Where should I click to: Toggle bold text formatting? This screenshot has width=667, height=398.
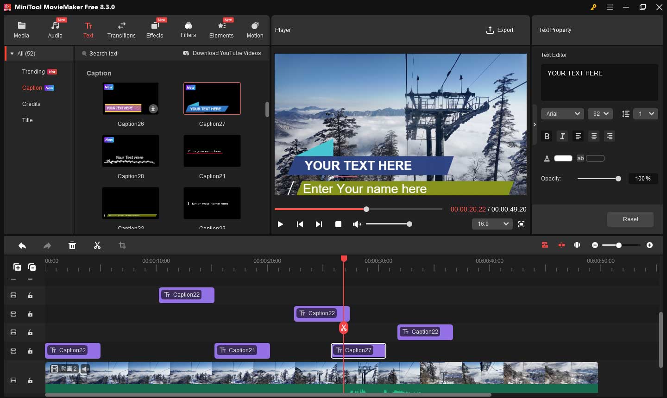pyautogui.click(x=547, y=136)
